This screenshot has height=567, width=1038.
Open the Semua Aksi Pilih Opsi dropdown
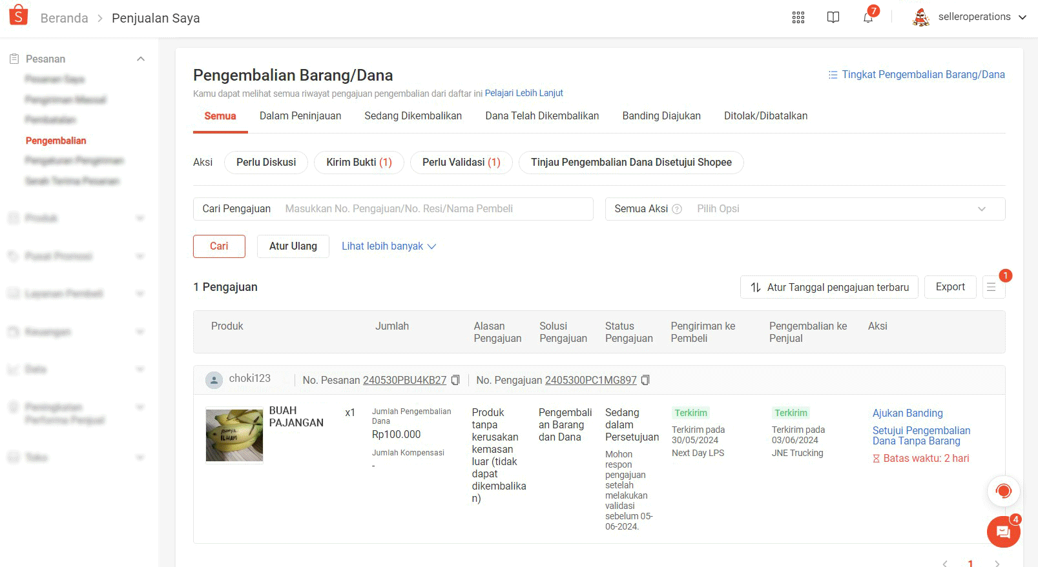pos(840,209)
